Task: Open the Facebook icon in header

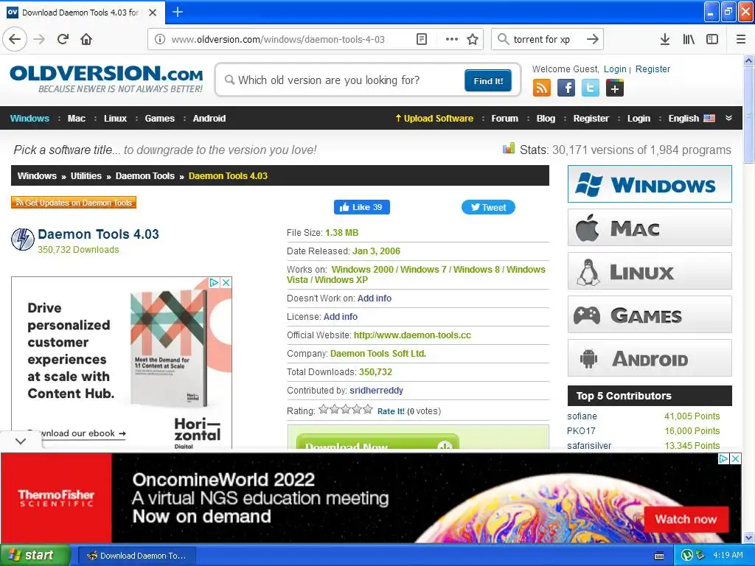Action: pos(566,88)
